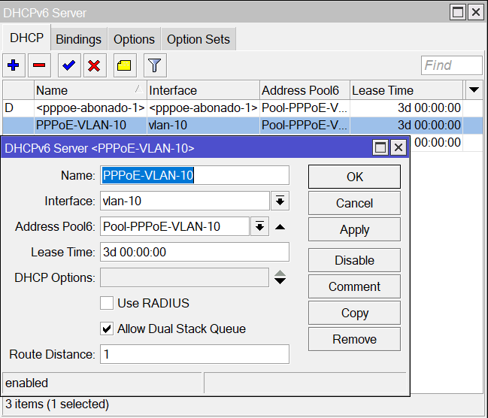Collapse Address Pool6 with the up triangle
This screenshot has height=418, width=488.
pyautogui.click(x=280, y=226)
